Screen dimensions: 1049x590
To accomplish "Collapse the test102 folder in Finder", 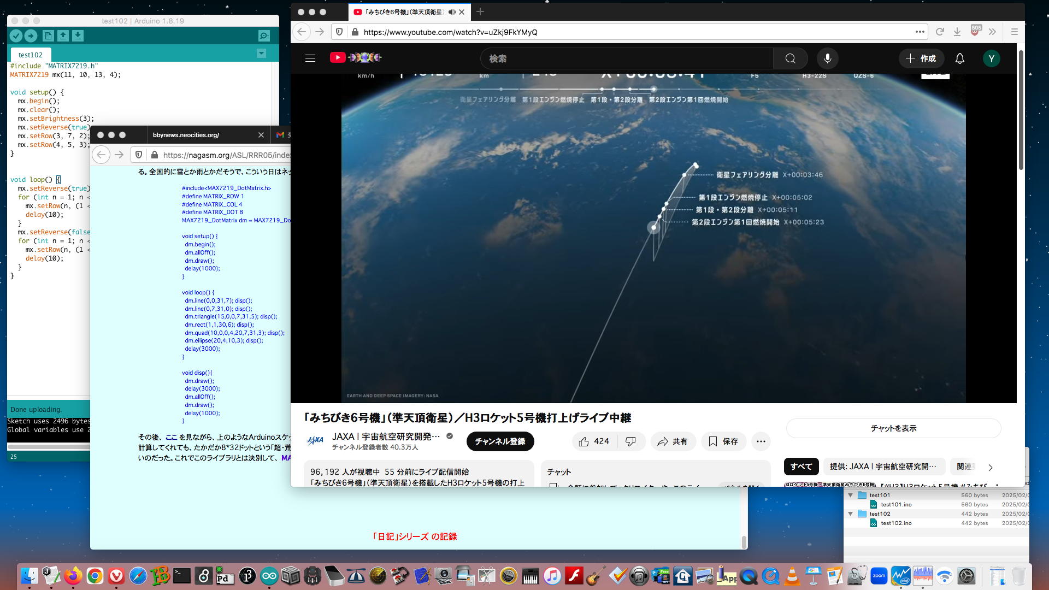I will (x=850, y=514).
